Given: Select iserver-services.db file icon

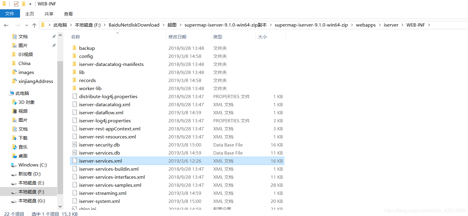Looking at the screenshot, I should (75, 153).
